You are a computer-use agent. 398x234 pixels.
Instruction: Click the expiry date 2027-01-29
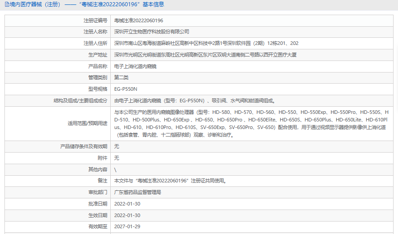(x=127, y=226)
